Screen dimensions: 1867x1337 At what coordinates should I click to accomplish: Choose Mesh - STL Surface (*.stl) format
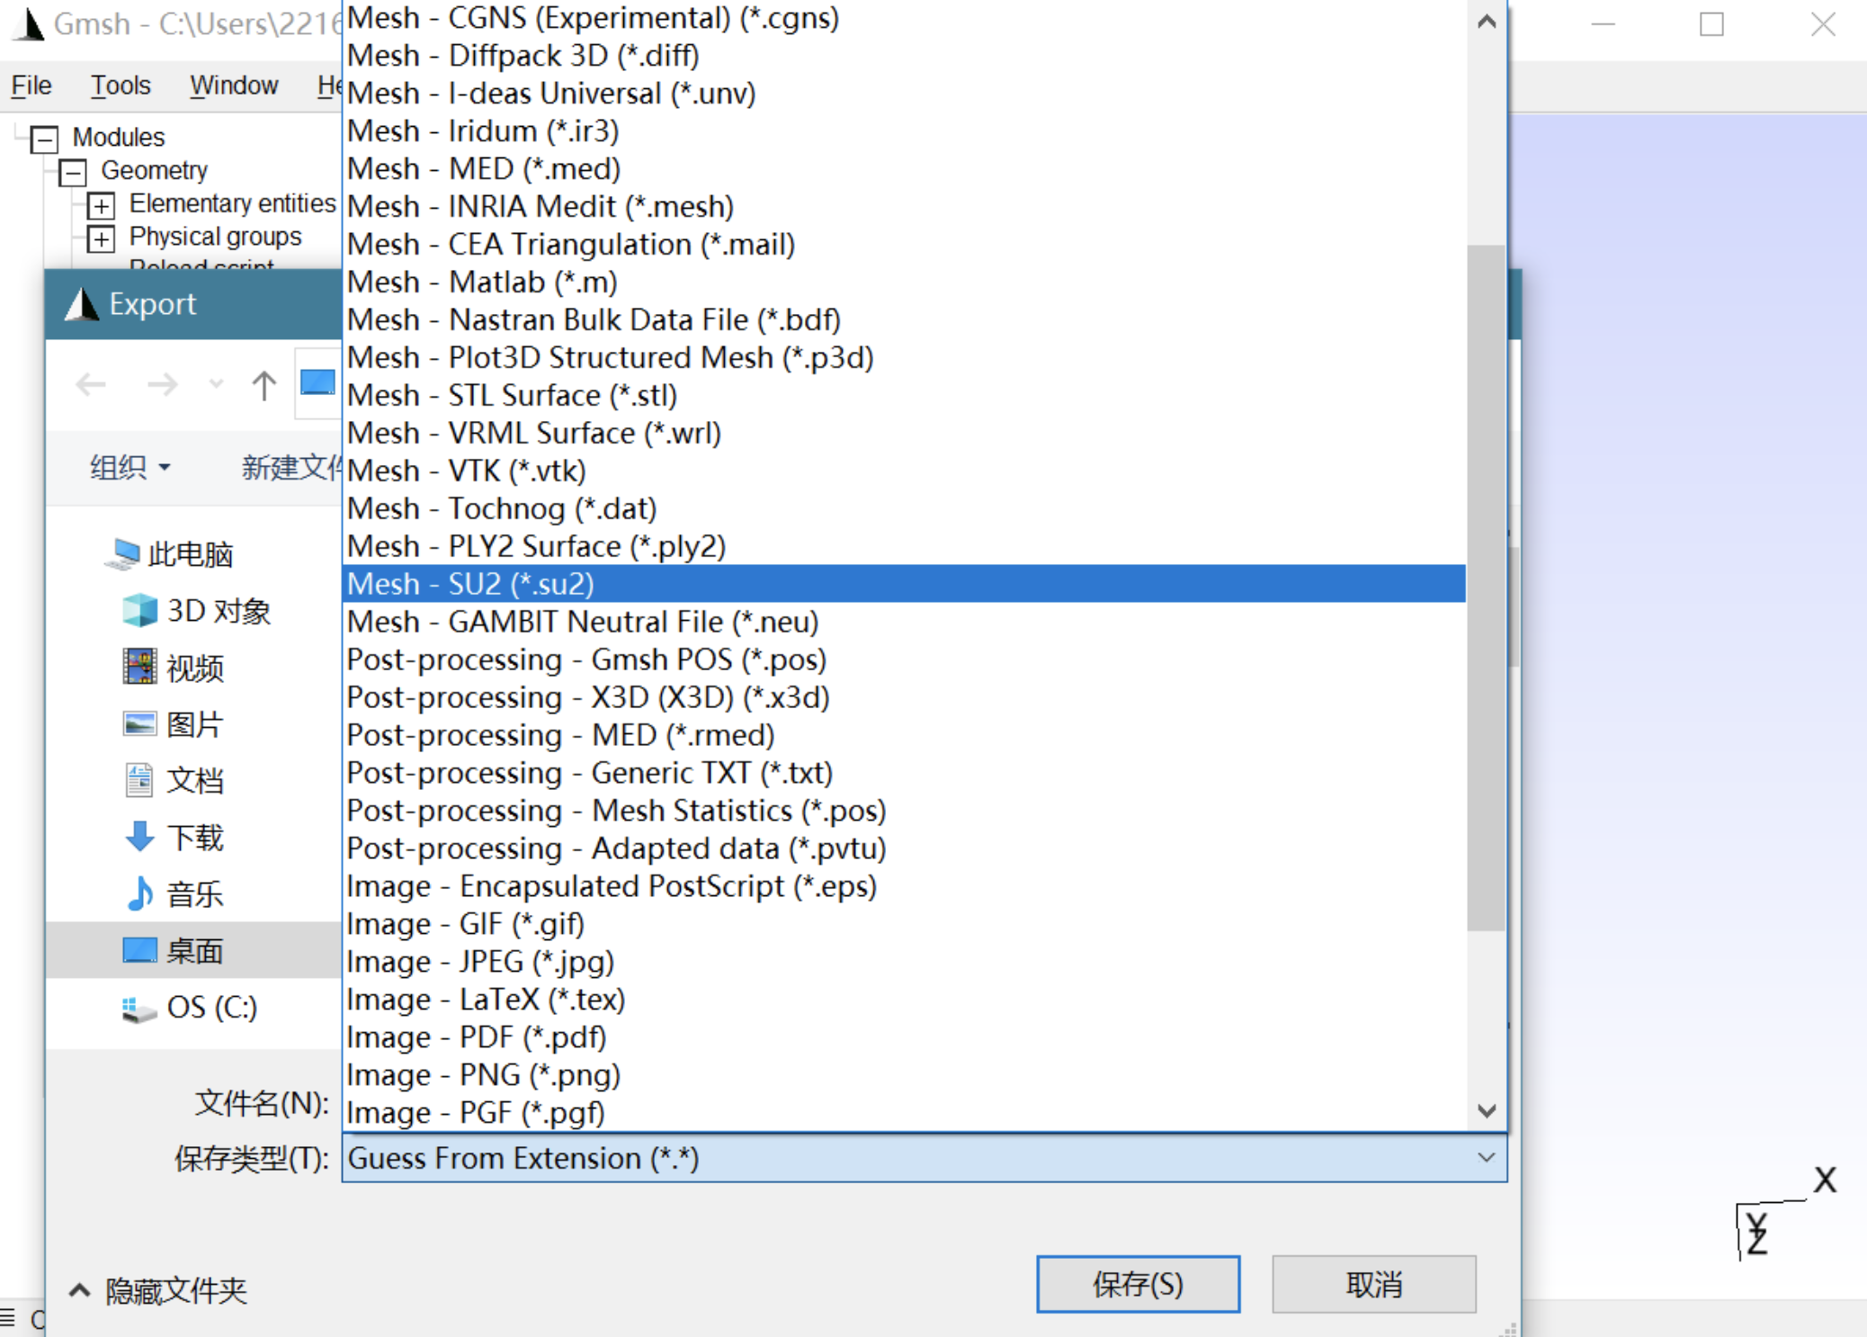click(512, 396)
